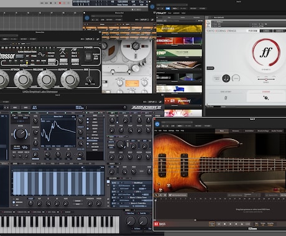Switch to the Grooves tab in EZbass

coord(236,131)
